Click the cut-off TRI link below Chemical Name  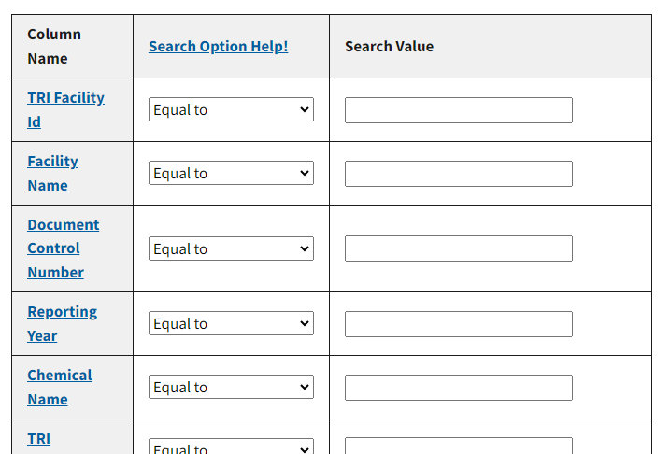click(x=38, y=439)
